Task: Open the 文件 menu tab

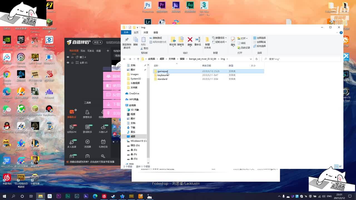Action: (x=126, y=32)
